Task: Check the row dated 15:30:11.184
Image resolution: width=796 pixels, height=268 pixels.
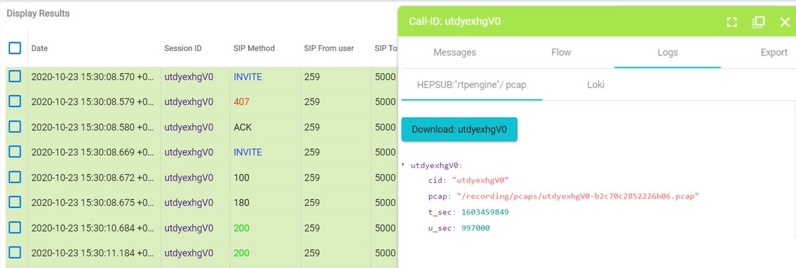Action: click(x=15, y=253)
